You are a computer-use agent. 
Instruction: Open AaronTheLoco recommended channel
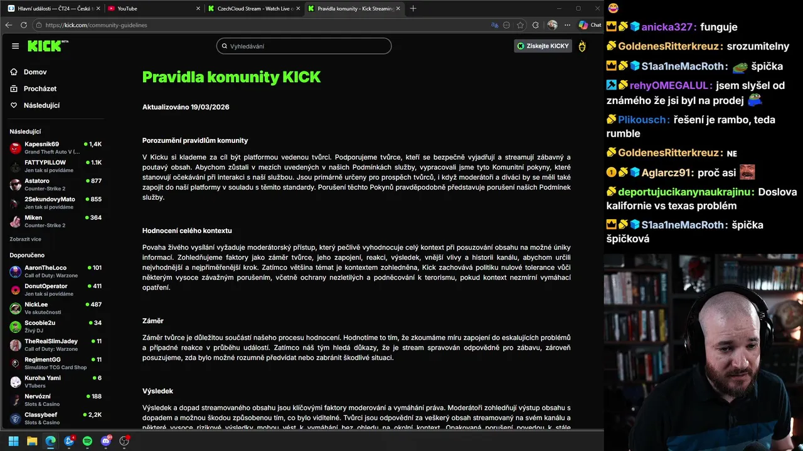pyautogui.click(x=55, y=271)
